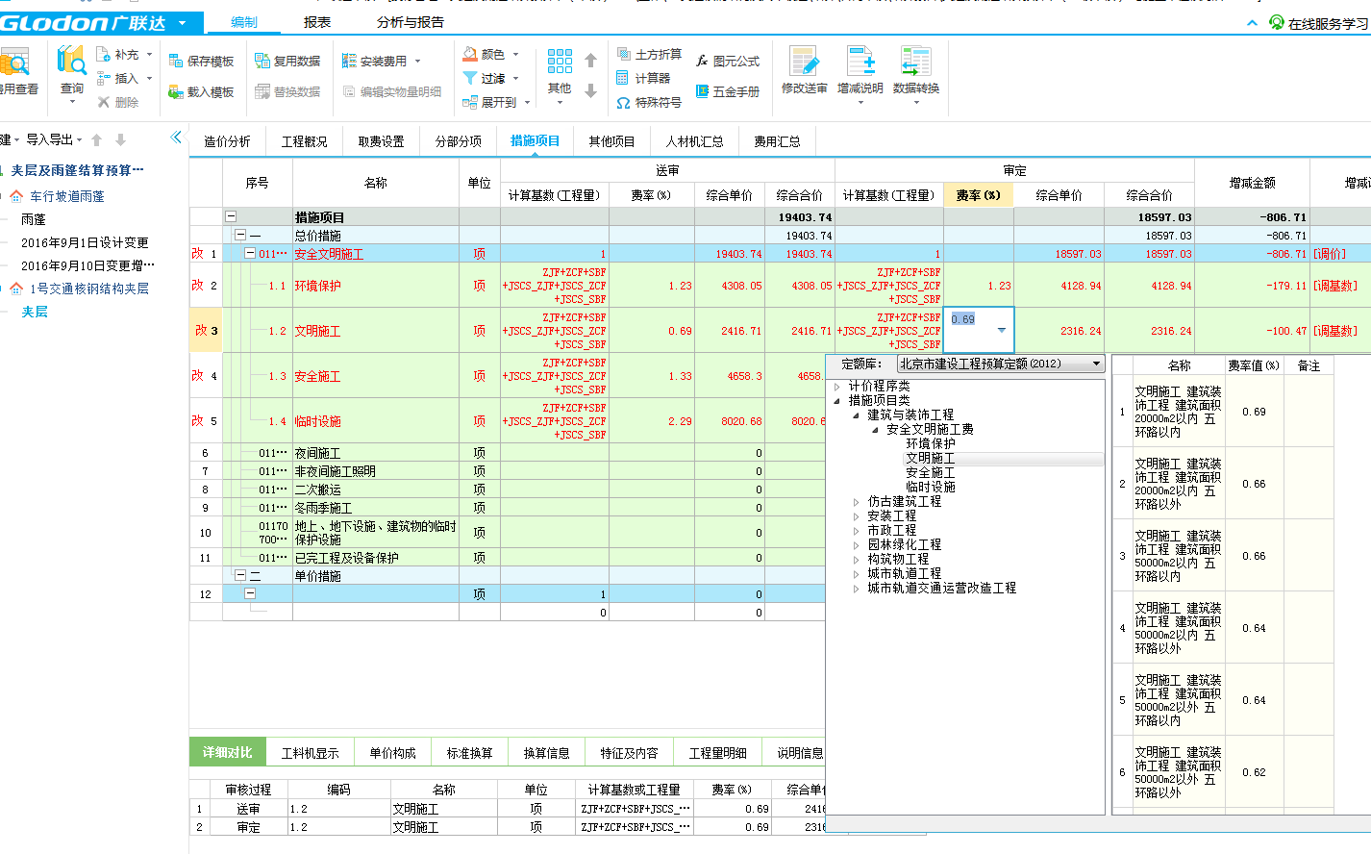The image size is (1371, 854).
Task: Click 替换数据 replace data
Action: [x=287, y=92]
